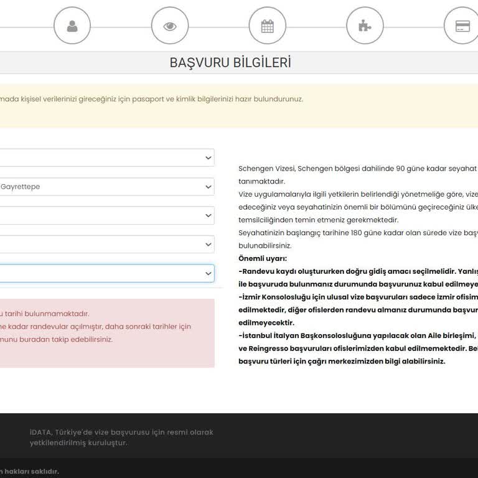Click the 'Önemli uyarı:' text
Screen dimensions: 478x478
(x=263, y=258)
